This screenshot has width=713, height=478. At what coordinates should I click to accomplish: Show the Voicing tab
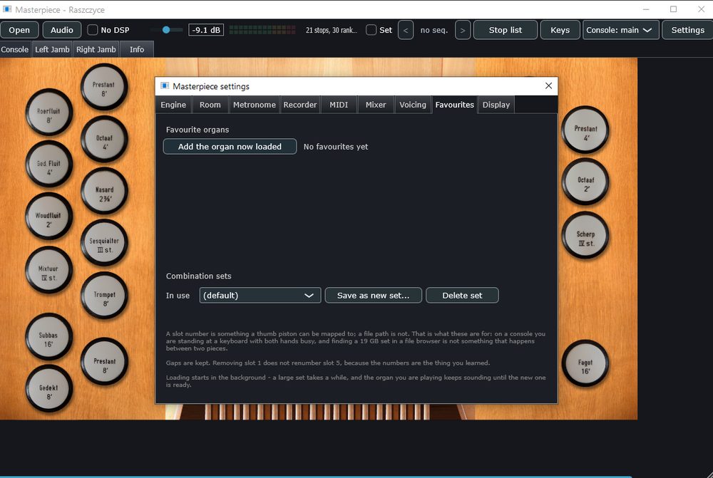[x=413, y=105]
